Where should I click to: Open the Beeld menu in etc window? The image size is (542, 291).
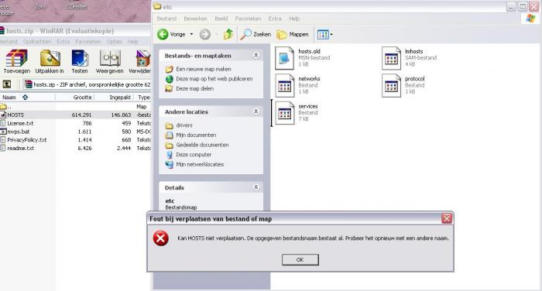(221, 19)
